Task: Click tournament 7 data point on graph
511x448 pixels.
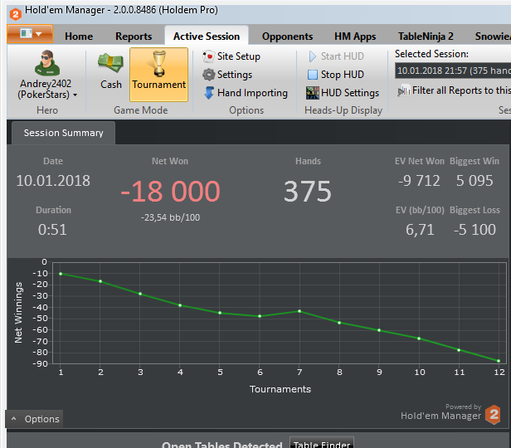Action: click(x=299, y=311)
